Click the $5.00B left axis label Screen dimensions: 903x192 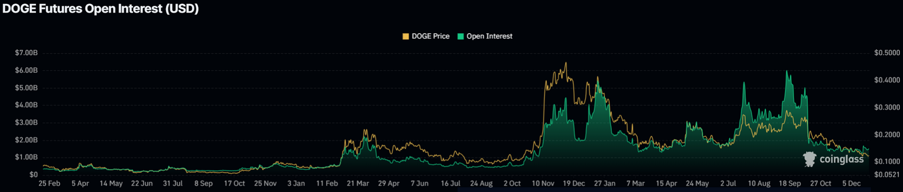(26, 88)
